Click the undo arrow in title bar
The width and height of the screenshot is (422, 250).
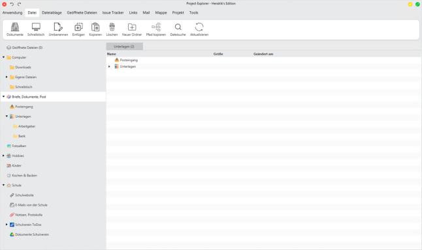point(12,4)
